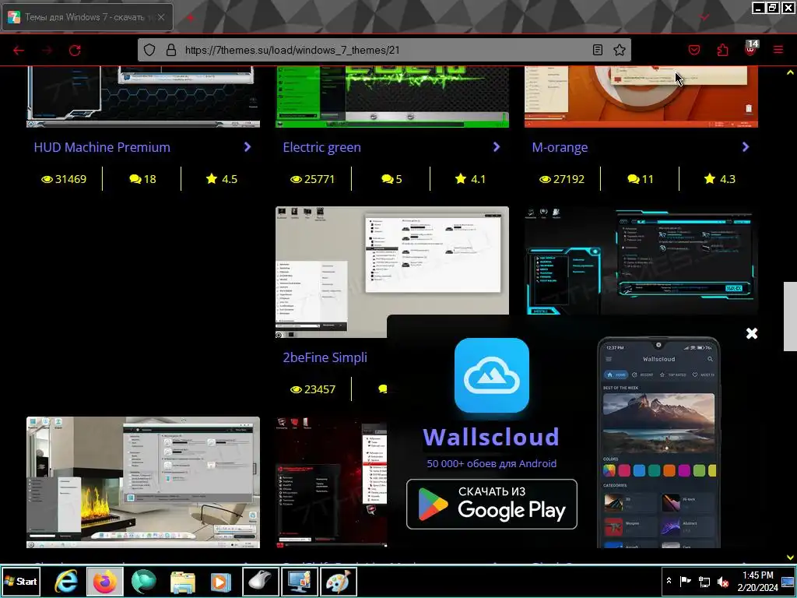This screenshot has width=797, height=598.
Task: Launch Internet Explorer from taskbar
Action: point(66,582)
